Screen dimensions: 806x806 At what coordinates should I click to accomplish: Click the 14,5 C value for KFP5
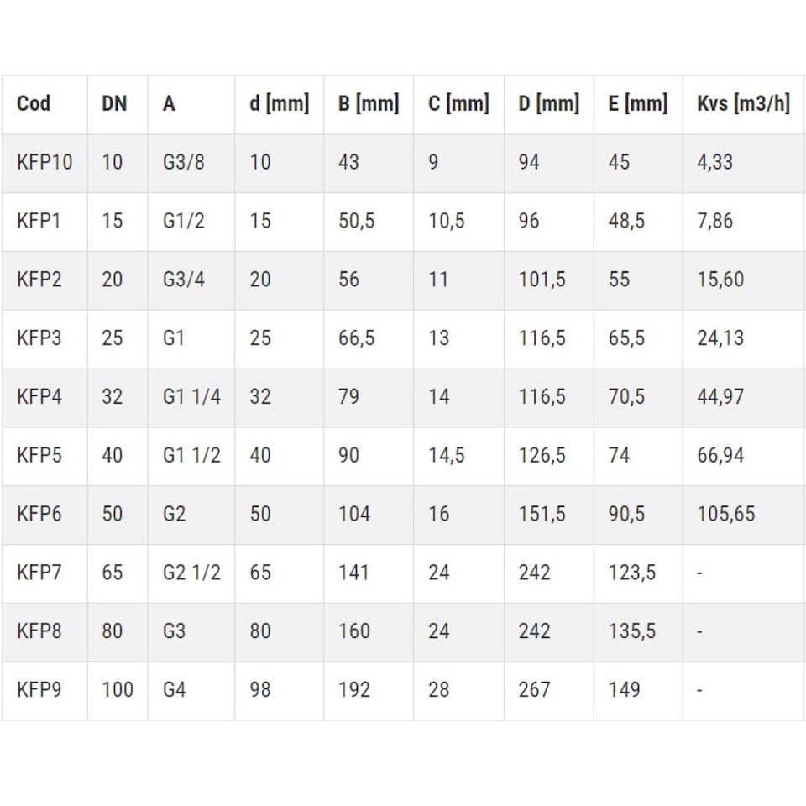click(446, 455)
